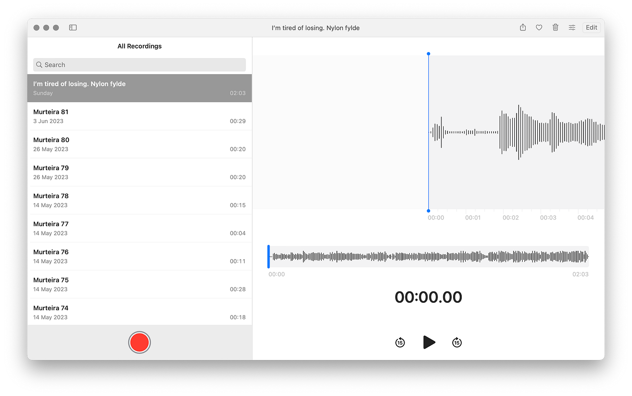Select the Murteira 77 recording
The width and height of the screenshot is (632, 396).
(x=139, y=228)
